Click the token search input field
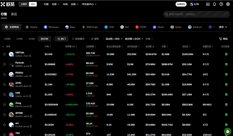 pos(197,14)
